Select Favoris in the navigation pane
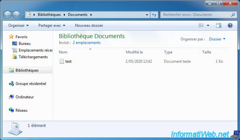240x140 pixels. click(21, 37)
